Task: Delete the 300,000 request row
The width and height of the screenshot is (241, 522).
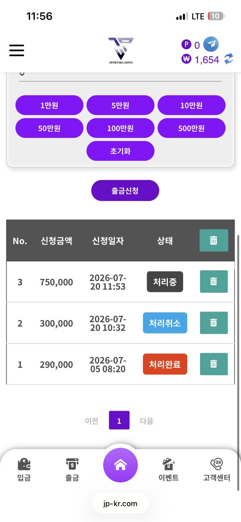Action: pos(214,323)
